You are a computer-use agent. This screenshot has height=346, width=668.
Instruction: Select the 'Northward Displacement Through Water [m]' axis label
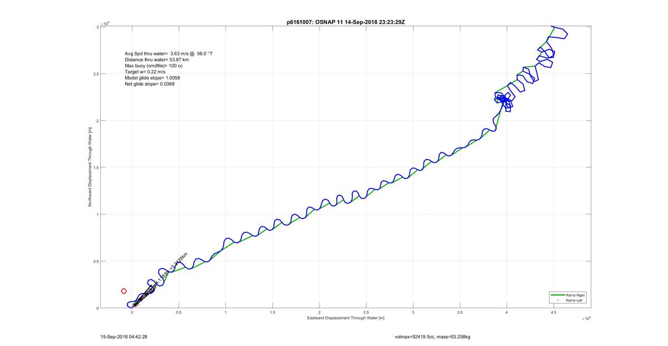[89, 167]
